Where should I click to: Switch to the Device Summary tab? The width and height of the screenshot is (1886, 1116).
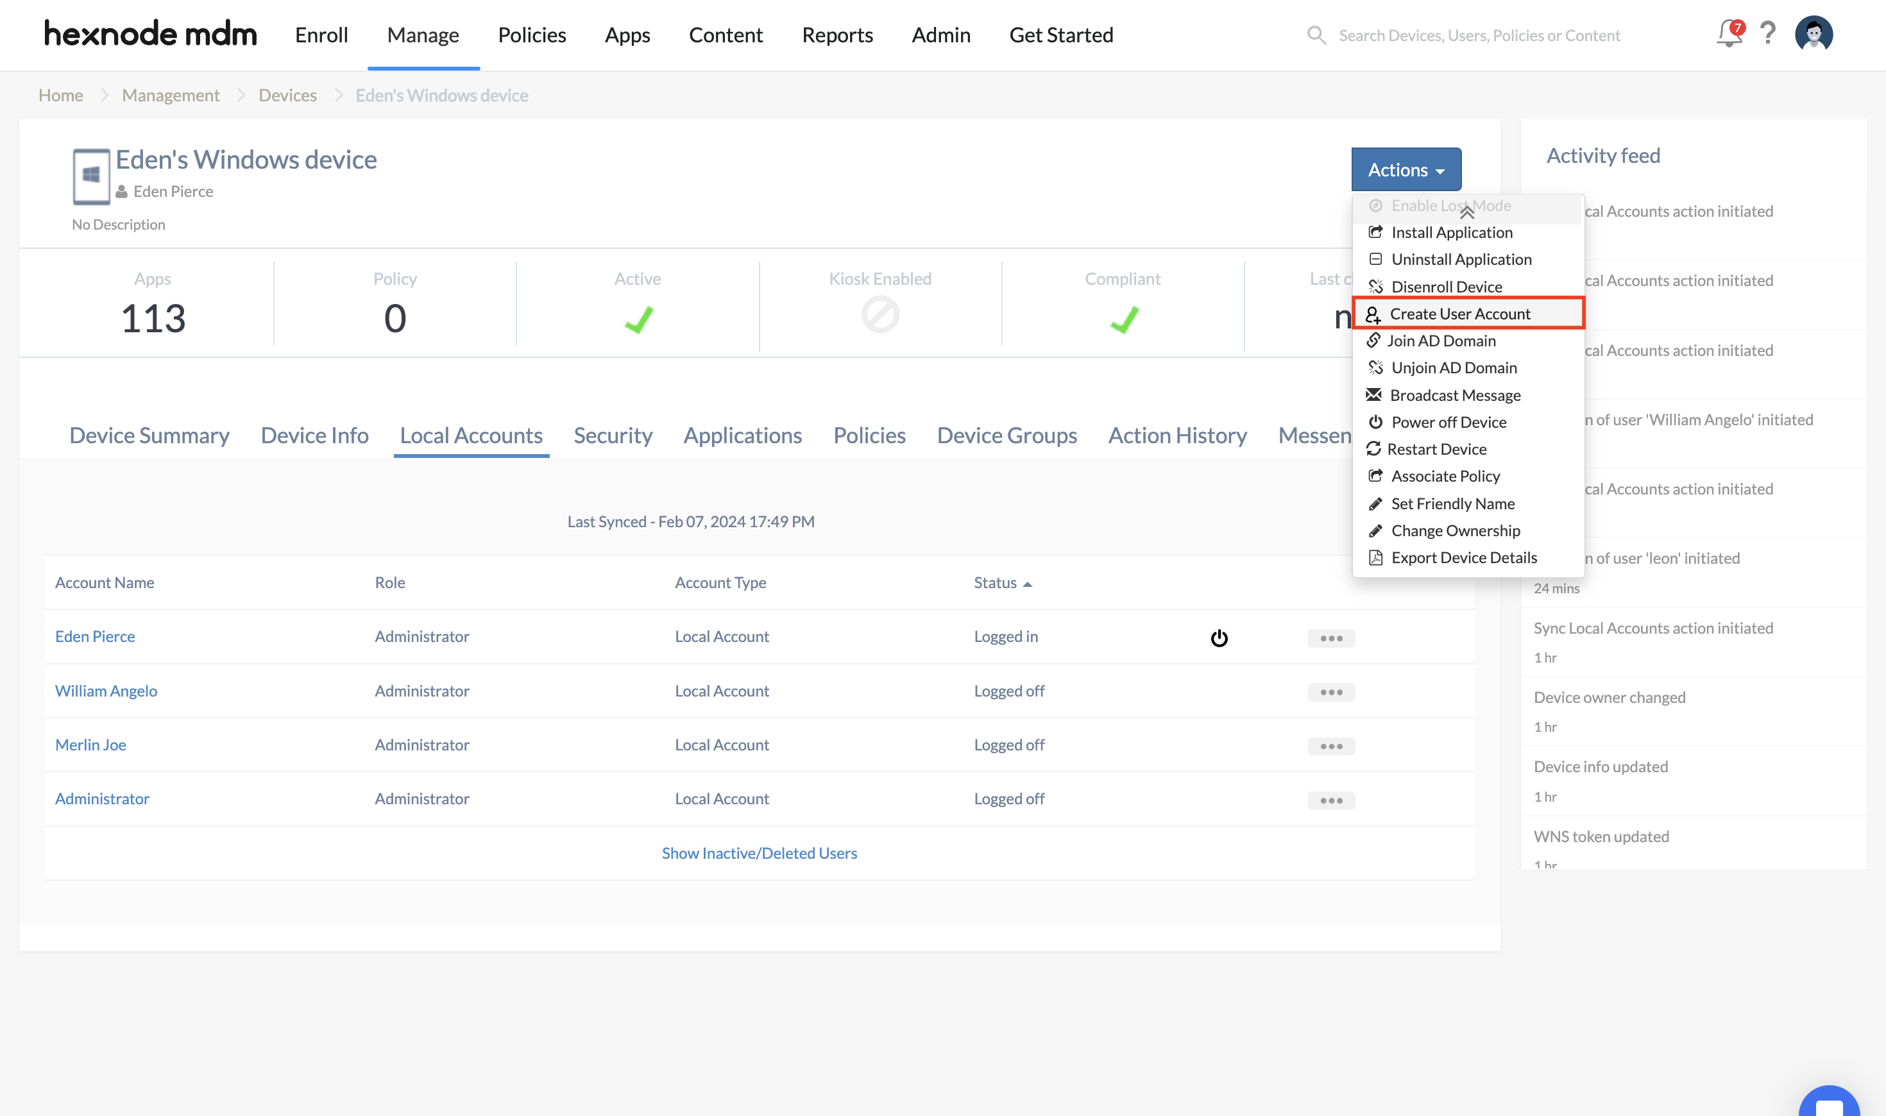149,435
